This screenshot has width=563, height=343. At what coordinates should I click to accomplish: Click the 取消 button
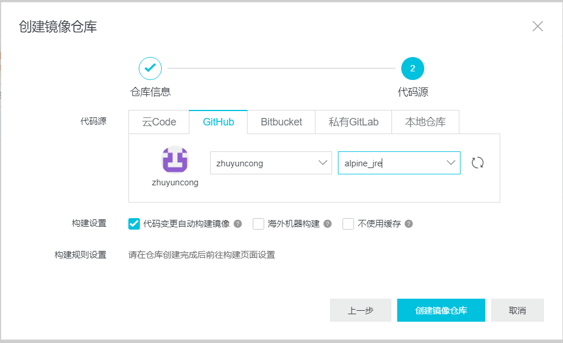coord(517,310)
